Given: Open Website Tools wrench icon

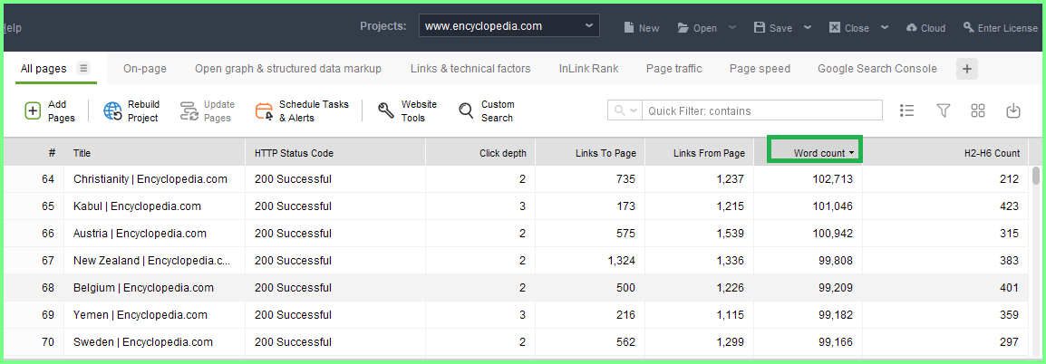Looking at the screenshot, I should point(385,110).
